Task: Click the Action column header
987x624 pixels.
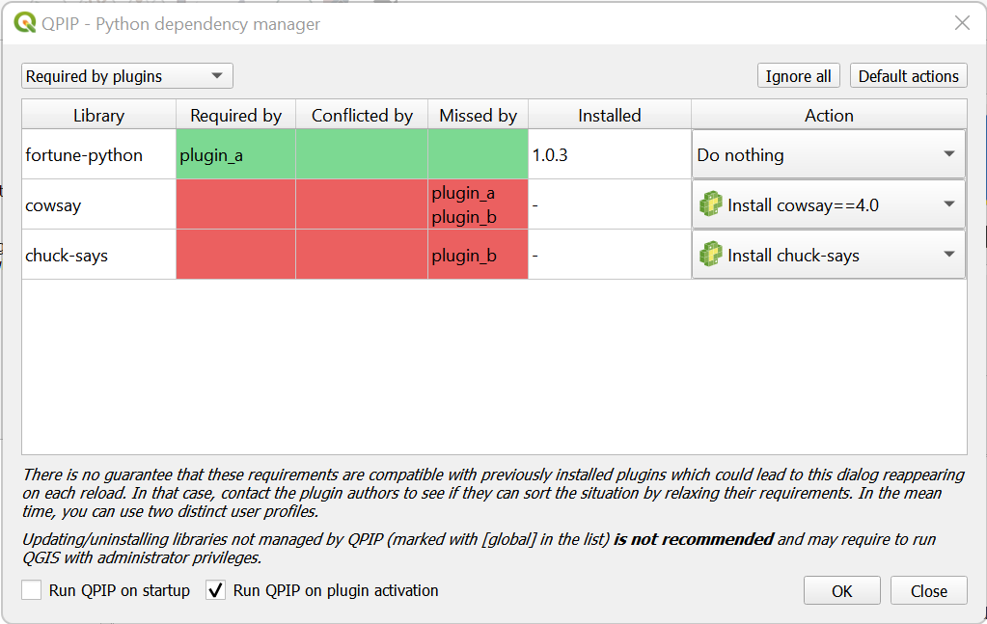Action: click(x=829, y=115)
